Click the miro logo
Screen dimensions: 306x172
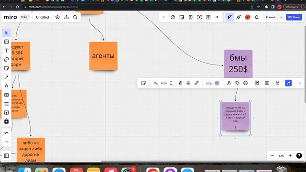[x=11, y=17]
